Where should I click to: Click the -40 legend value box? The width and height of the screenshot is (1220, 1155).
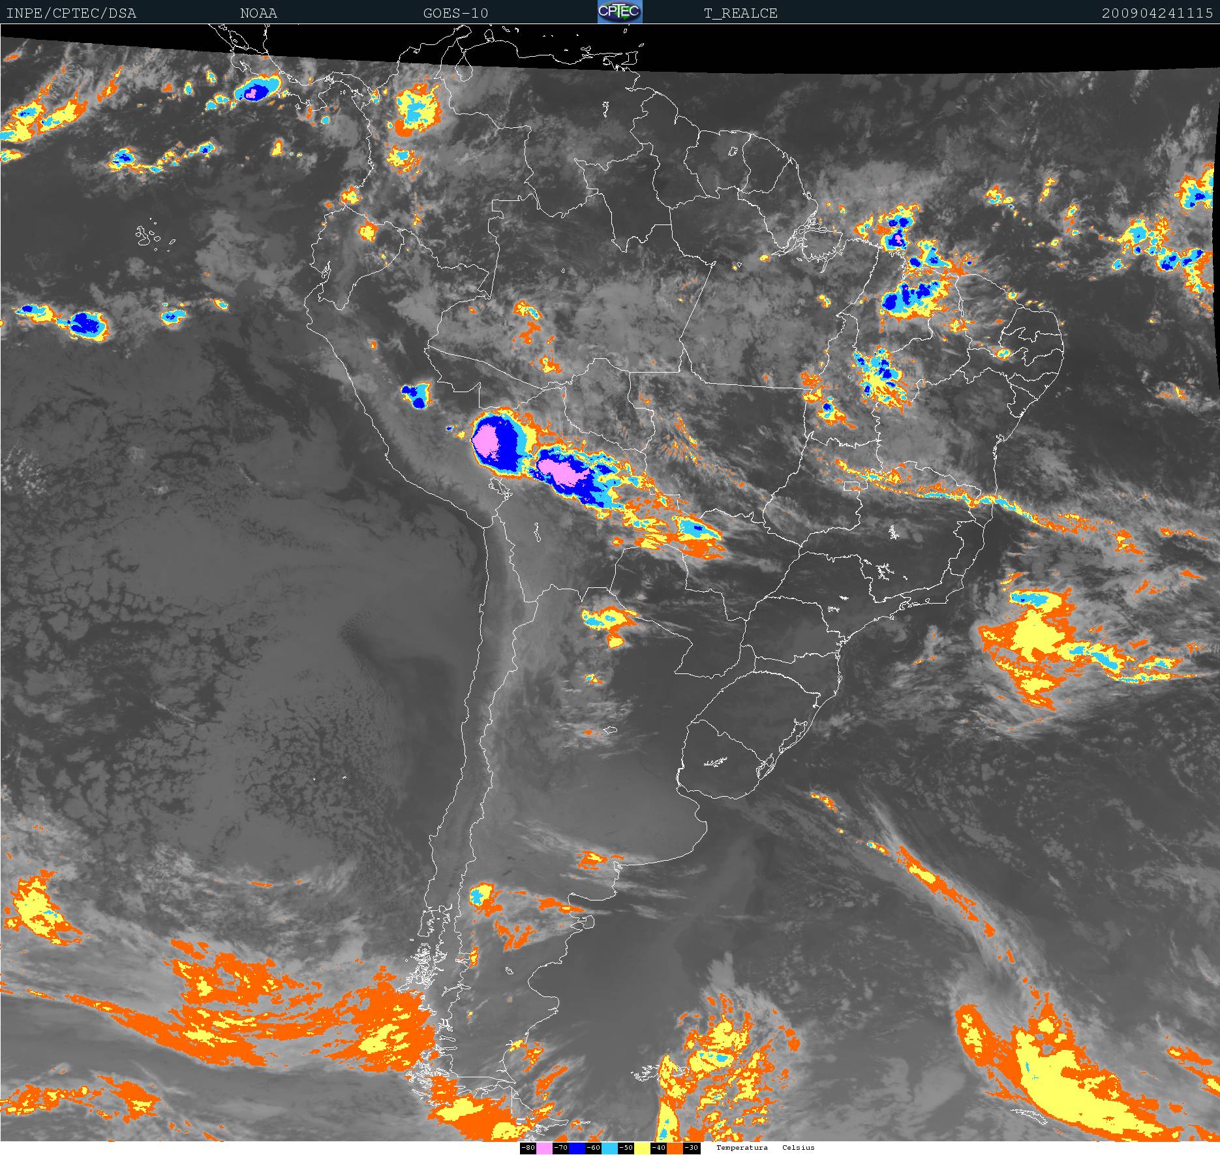pos(658,1148)
